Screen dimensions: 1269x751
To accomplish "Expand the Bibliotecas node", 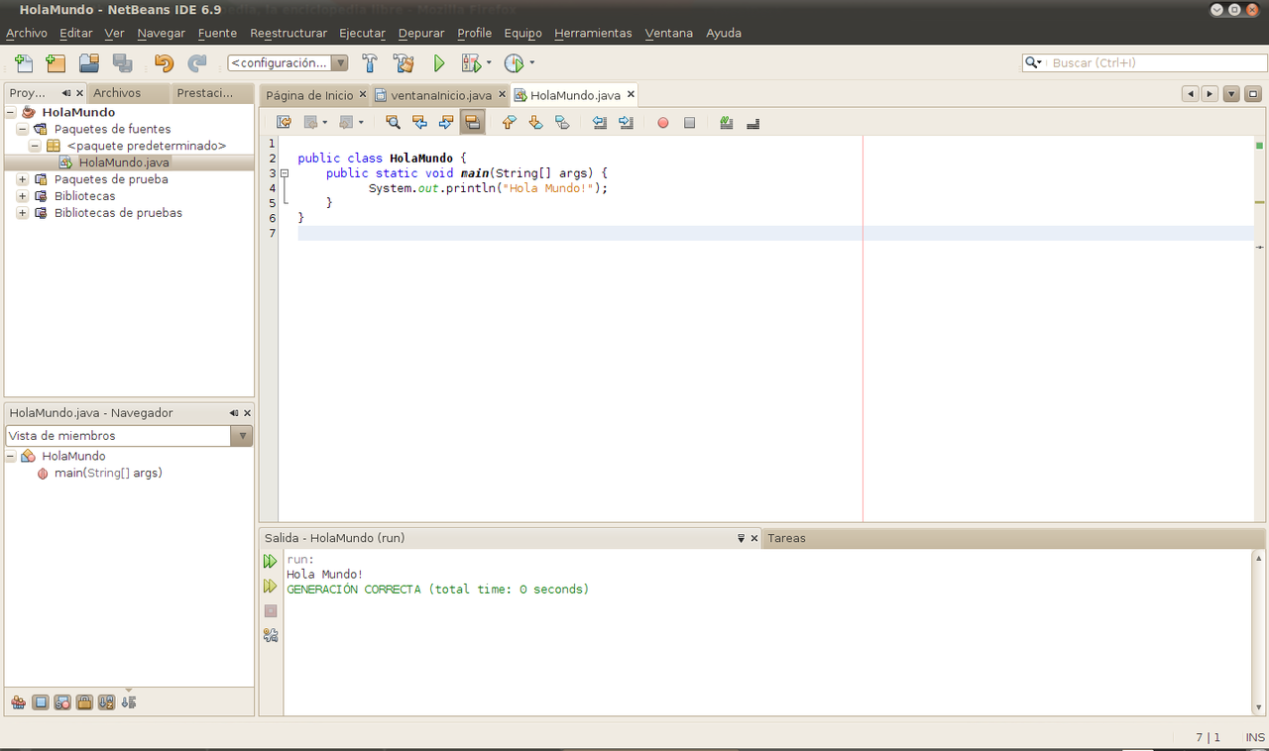I will click(x=22, y=195).
